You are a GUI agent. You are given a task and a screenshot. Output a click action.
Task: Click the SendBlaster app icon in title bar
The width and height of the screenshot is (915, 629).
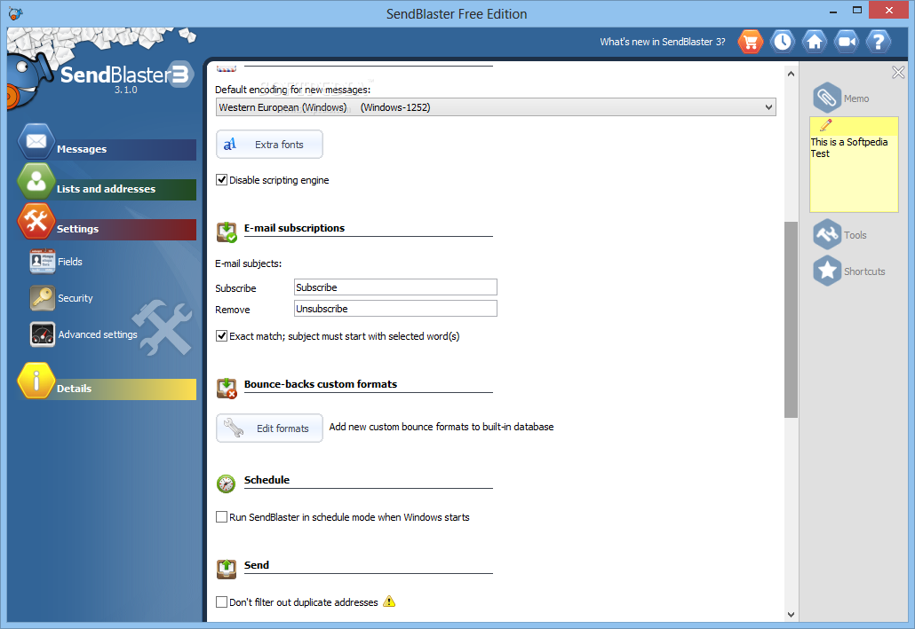coord(16,13)
